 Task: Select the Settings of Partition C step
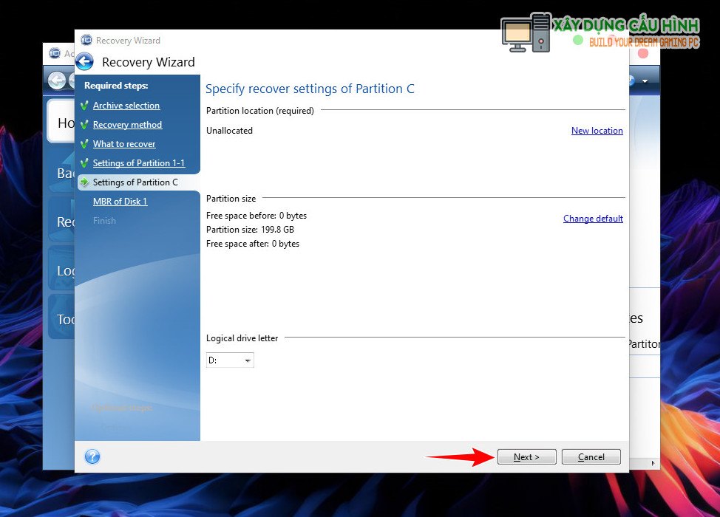click(135, 182)
